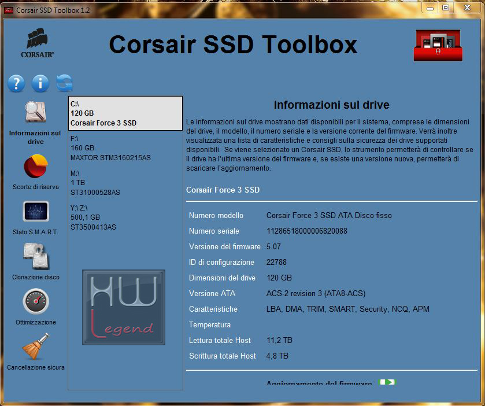Screen dimensions: 485x406
Task: Click the Corsair Force 3 SSD section heading
Action: [x=223, y=190]
